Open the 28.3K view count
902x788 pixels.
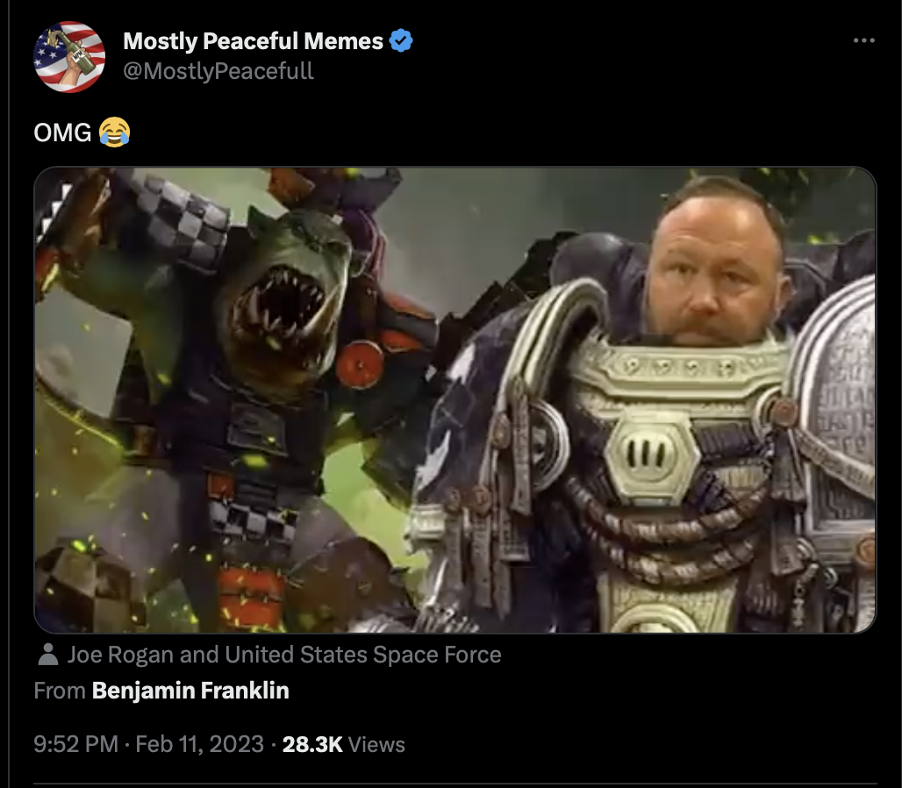click(312, 744)
